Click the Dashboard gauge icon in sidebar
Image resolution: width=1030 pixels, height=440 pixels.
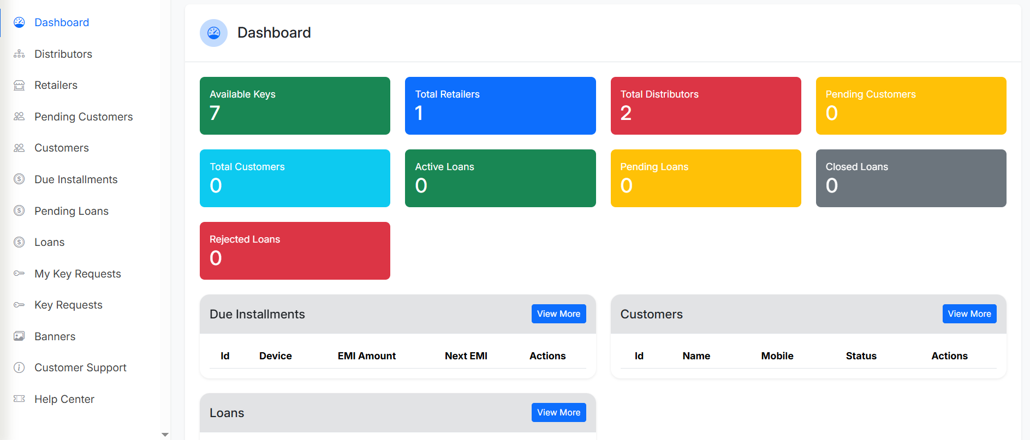click(19, 22)
